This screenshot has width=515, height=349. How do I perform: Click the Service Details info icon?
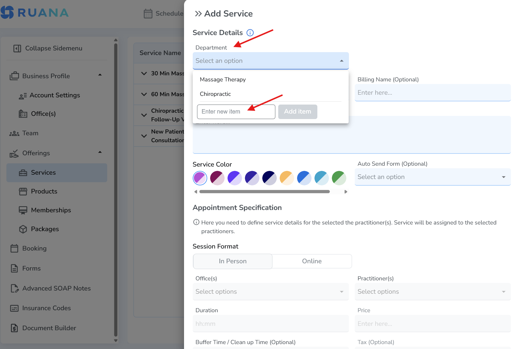tap(250, 32)
